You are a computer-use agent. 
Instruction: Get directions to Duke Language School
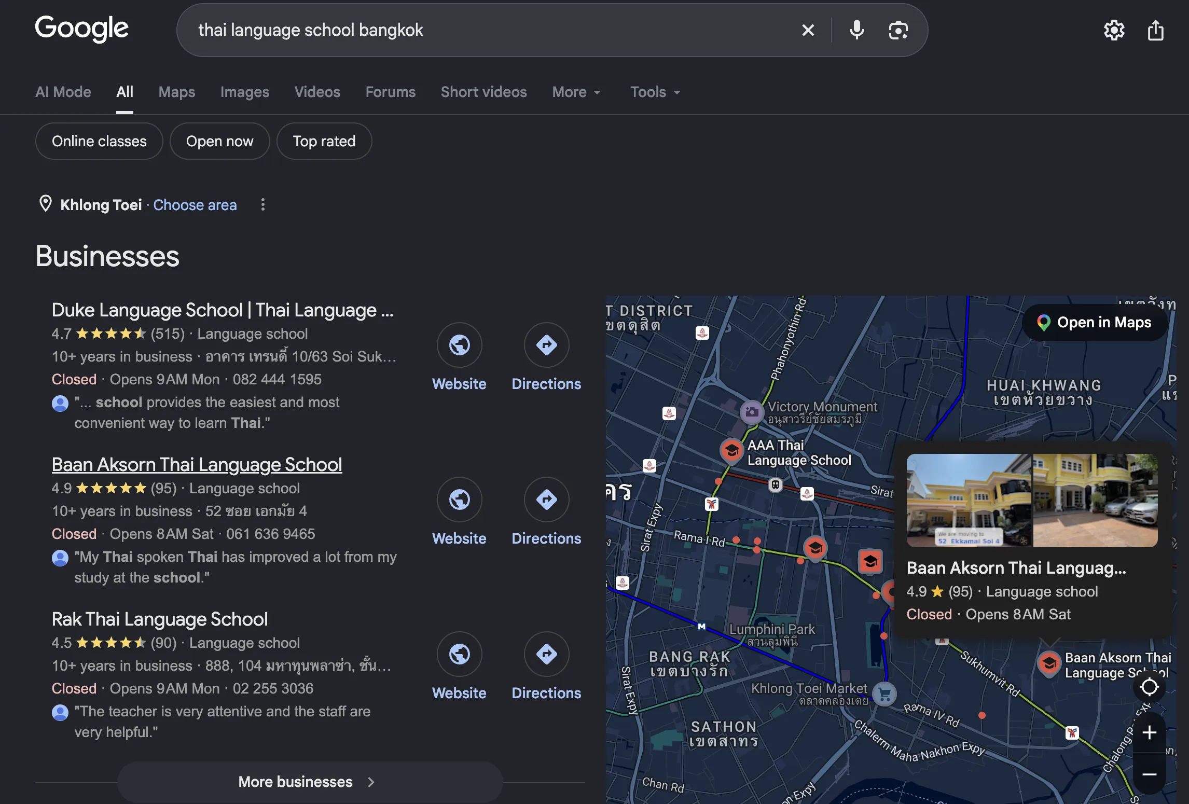coord(547,345)
